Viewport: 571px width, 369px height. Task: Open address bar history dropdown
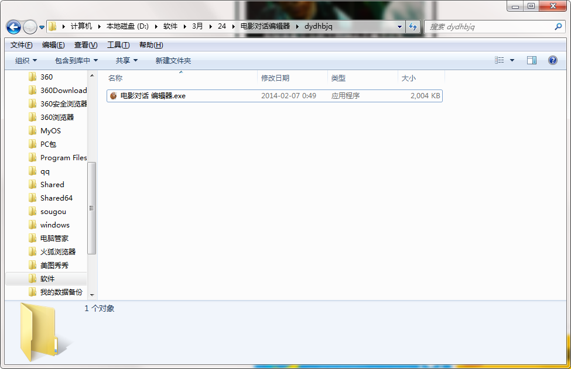[x=399, y=26]
